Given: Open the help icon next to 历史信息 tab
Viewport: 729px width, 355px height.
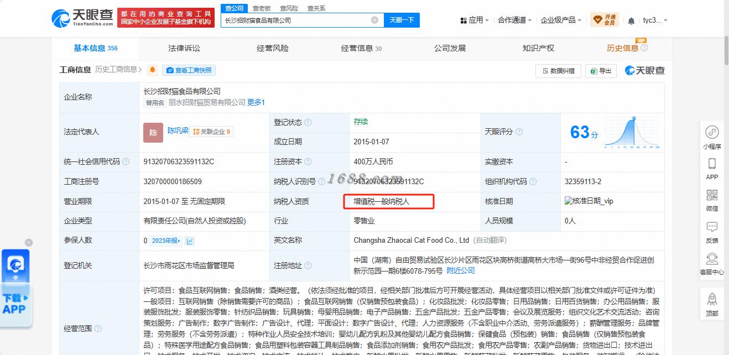Looking at the screenshot, I should [x=644, y=48].
